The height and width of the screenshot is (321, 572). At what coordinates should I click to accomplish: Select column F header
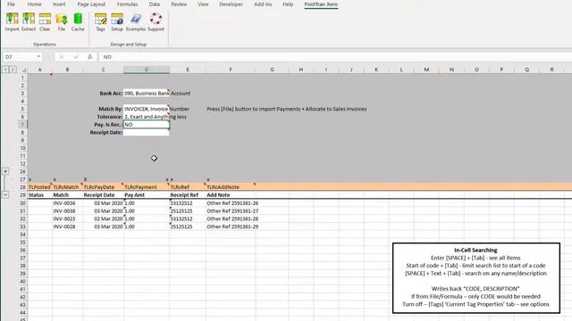tap(231, 70)
